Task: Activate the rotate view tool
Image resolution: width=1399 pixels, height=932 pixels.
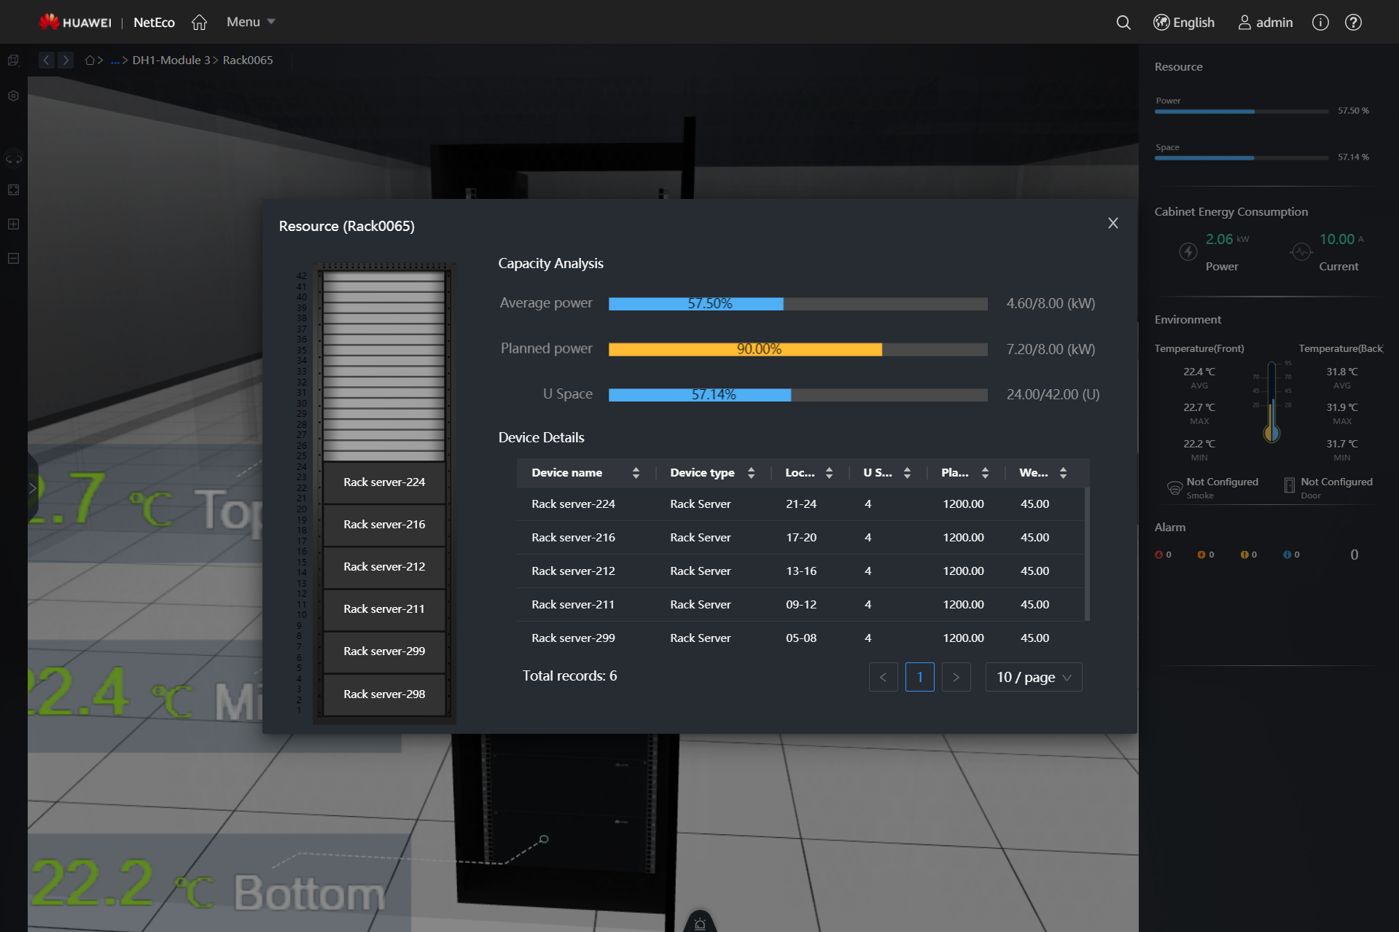Action: [13, 158]
